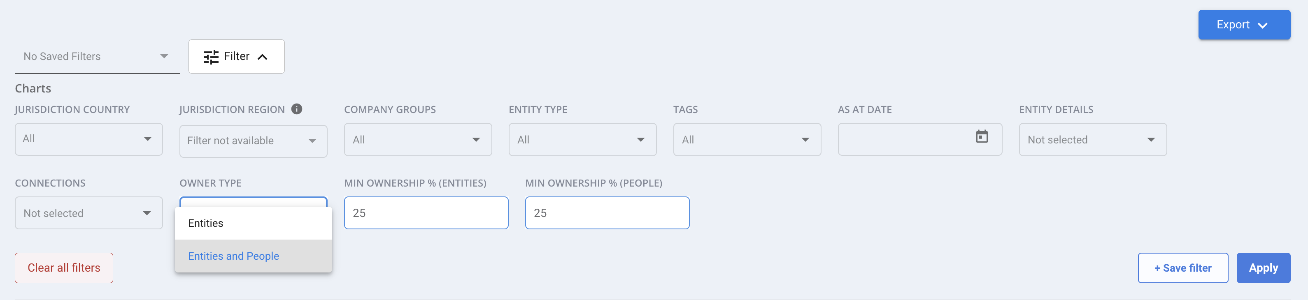Click the Jurisdiction Region info icon
This screenshot has width=1308, height=300.
coord(296,109)
